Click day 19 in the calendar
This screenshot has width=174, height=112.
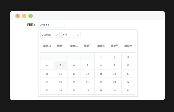[60, 82]
